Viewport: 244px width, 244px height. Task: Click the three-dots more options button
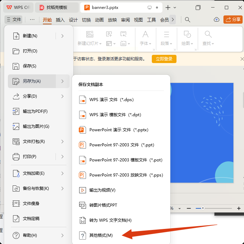tap(32, 20)
